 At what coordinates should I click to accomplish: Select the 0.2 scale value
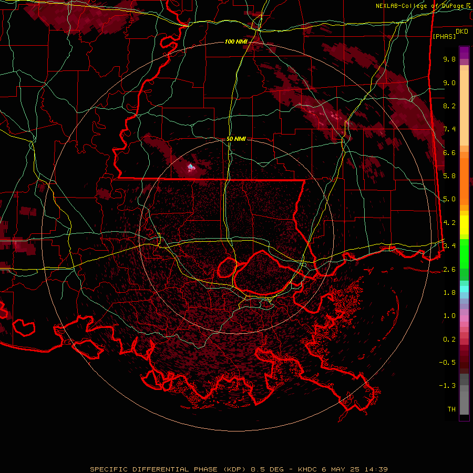449,340
